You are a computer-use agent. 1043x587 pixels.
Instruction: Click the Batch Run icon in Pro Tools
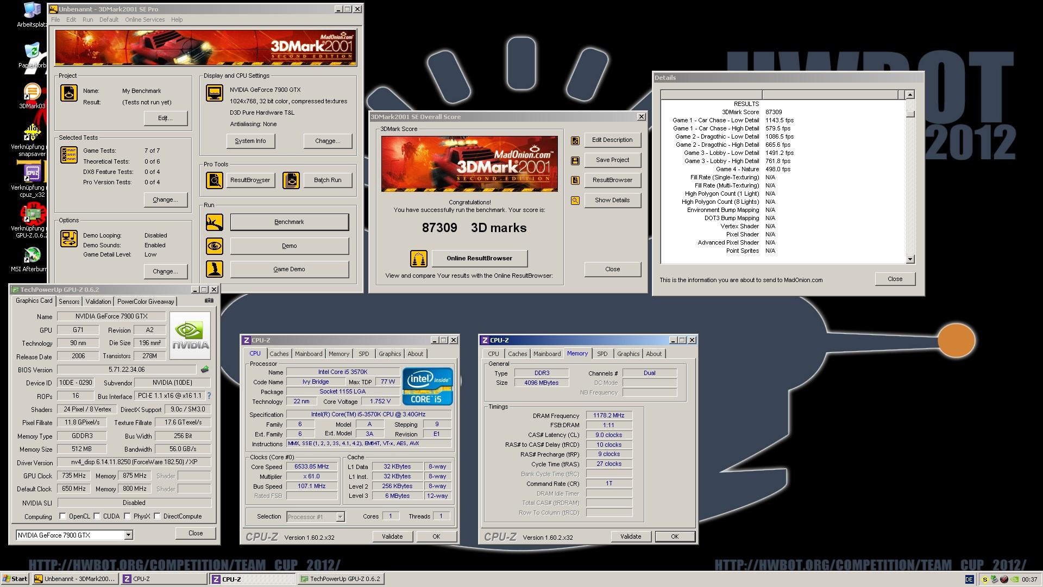click(x=291, y=180)
